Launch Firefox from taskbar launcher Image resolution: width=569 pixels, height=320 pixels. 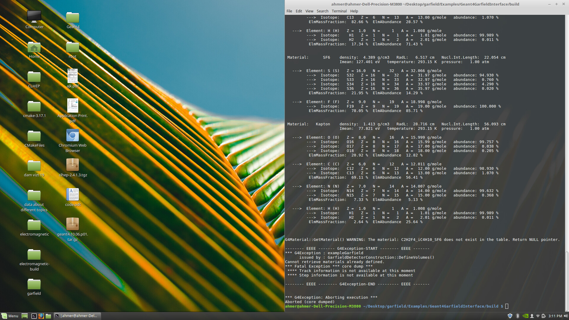coord(41,316)
